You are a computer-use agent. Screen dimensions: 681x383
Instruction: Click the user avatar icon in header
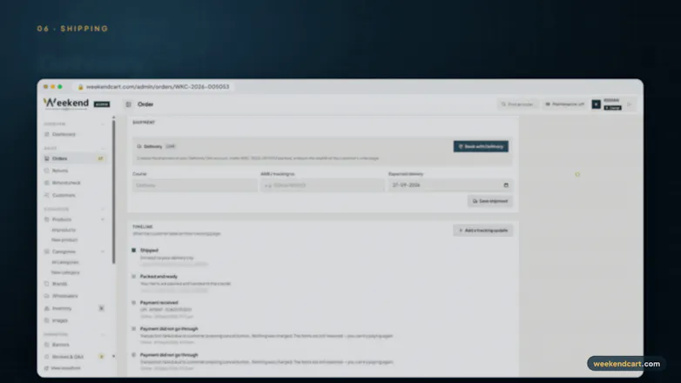pos(597,104)
